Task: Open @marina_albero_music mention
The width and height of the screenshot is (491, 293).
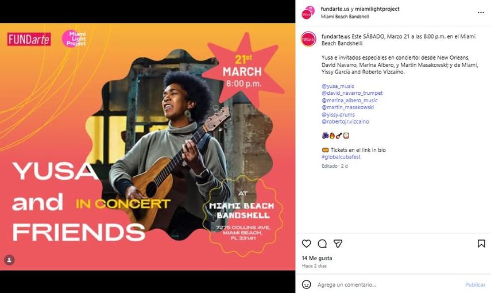Action: pos(350,101)
